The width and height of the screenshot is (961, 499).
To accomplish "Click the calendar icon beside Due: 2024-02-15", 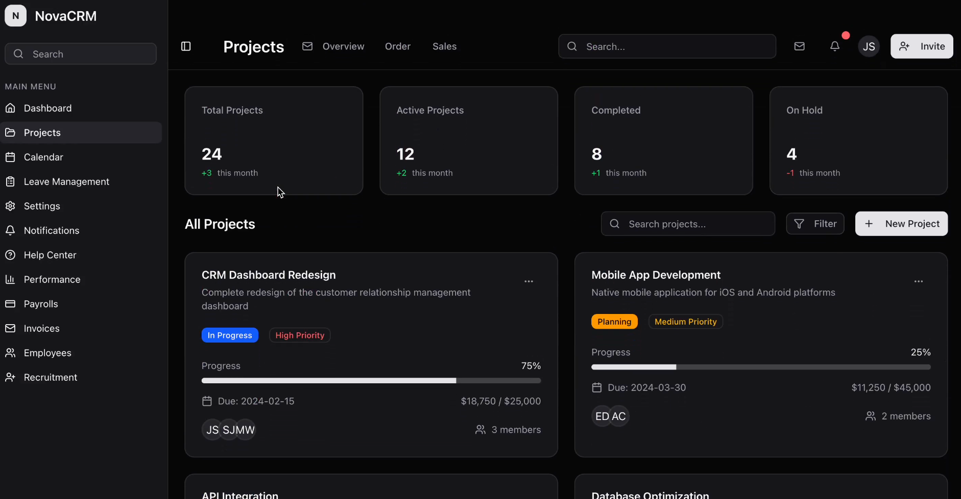I will click(207, 401).
